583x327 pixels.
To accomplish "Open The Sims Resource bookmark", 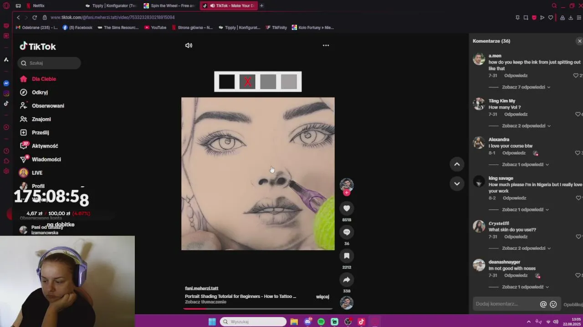I will pyautogui.click(x=118, y=27).
